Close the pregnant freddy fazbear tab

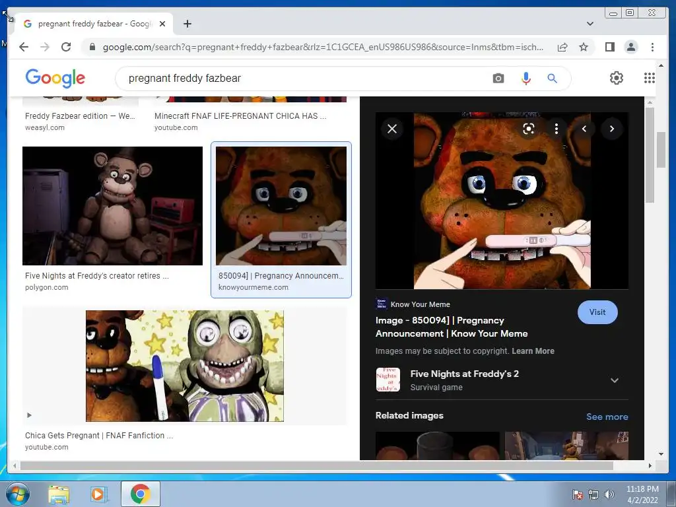tap(162, 24)
